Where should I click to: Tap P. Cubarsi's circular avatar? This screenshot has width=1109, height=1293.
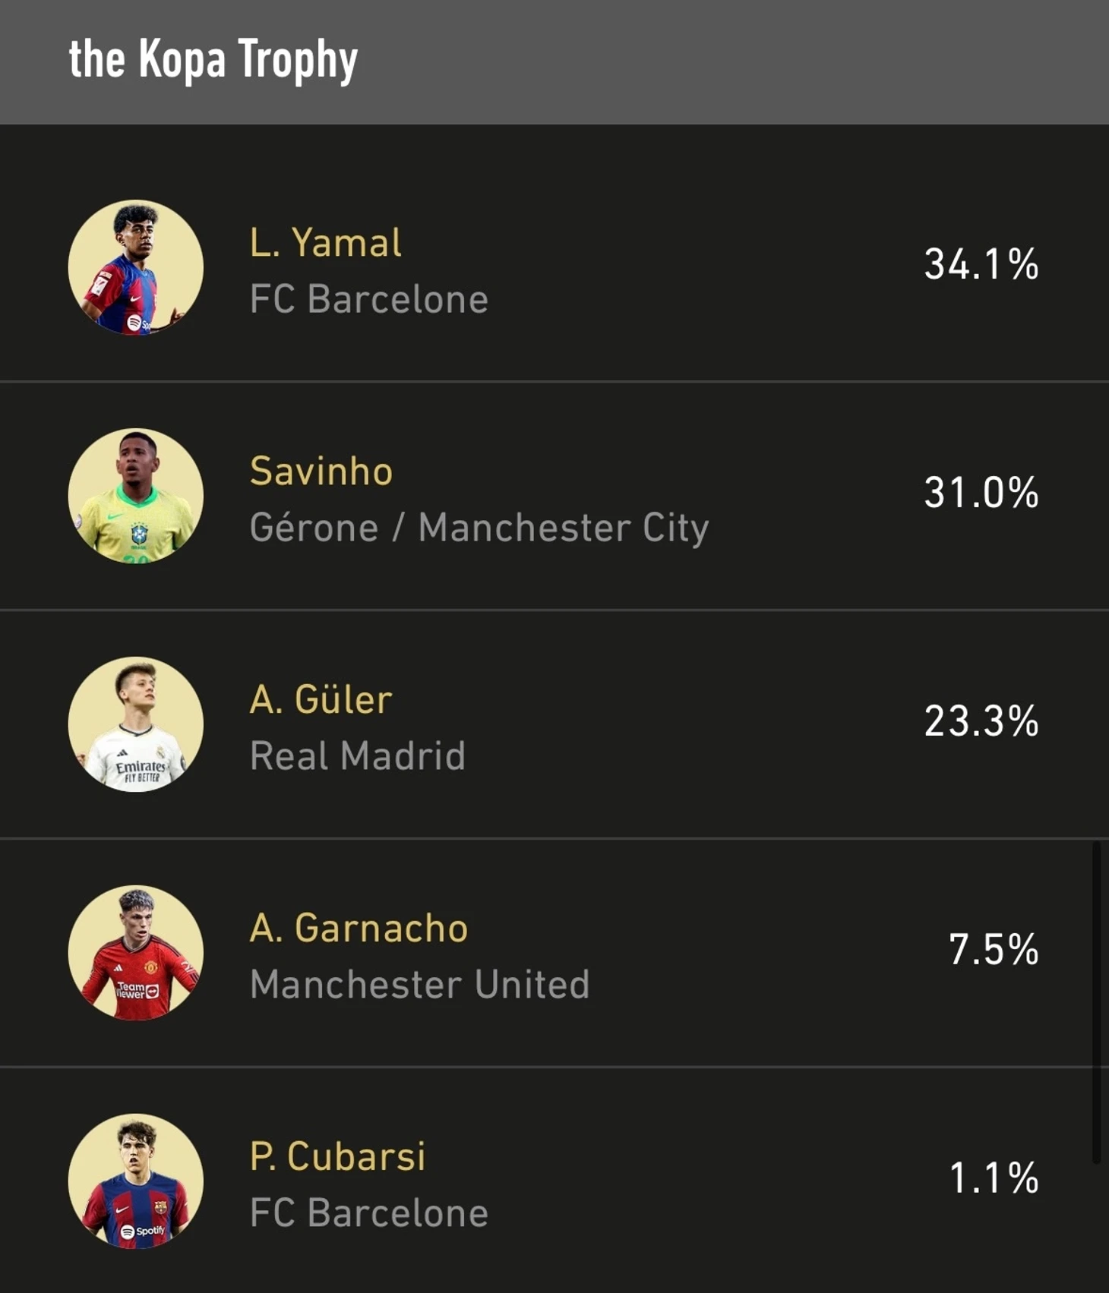[136, 1181]
